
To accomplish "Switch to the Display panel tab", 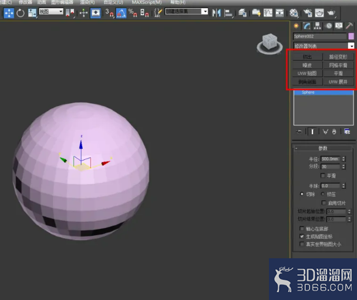I will point(339,26).
